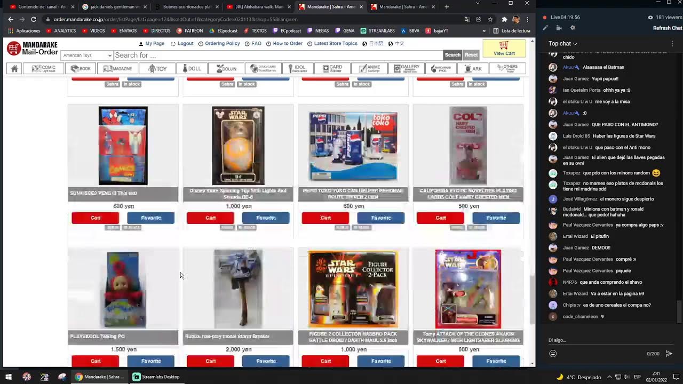The height and width of the screenshot is (384, 683).
Task: Go back to previous page
Action: point(10,19)
